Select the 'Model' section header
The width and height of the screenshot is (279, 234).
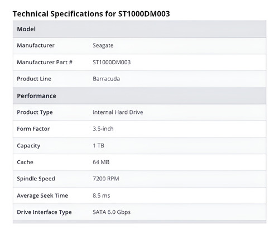[139, 29]
